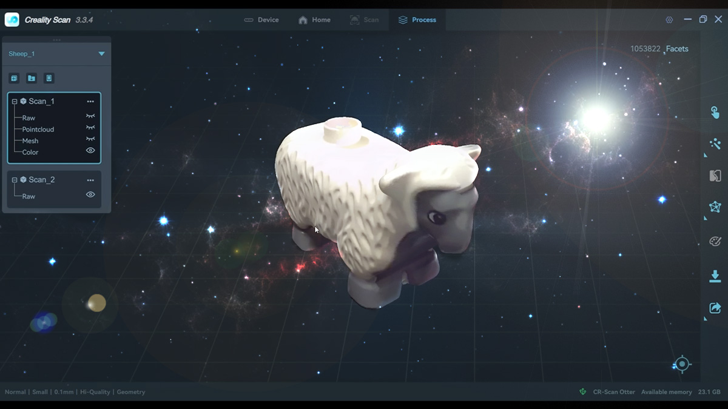Select the one-click process hand icon
Screen dimensions: 728x409
coord(715,113)
